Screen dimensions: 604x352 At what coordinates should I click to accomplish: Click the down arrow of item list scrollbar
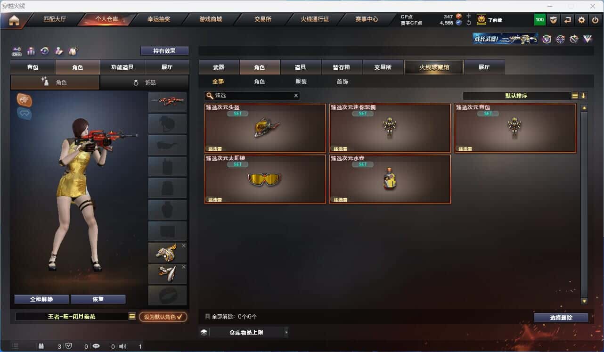tap(584, 301)
